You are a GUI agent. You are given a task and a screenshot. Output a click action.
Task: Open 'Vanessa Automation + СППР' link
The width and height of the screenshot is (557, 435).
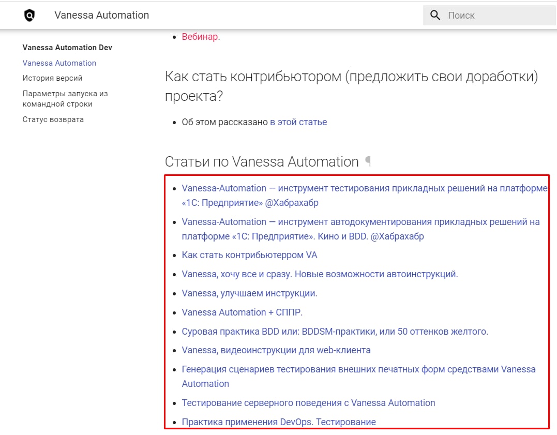coord(242,312)
